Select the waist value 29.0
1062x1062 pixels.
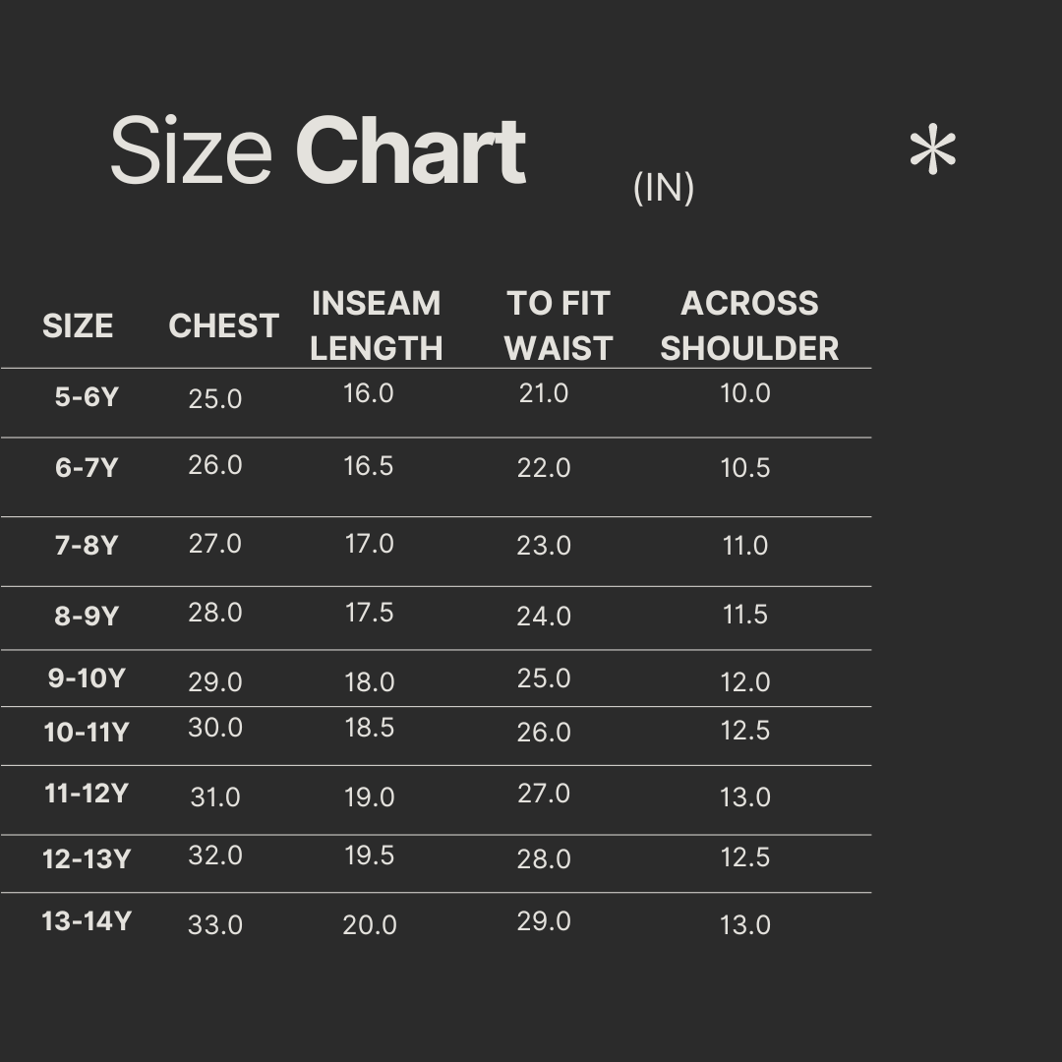click(x=544, y=921)
